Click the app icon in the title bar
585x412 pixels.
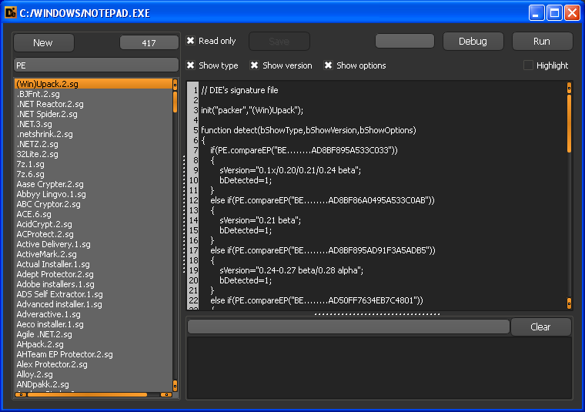coord(11,12)
